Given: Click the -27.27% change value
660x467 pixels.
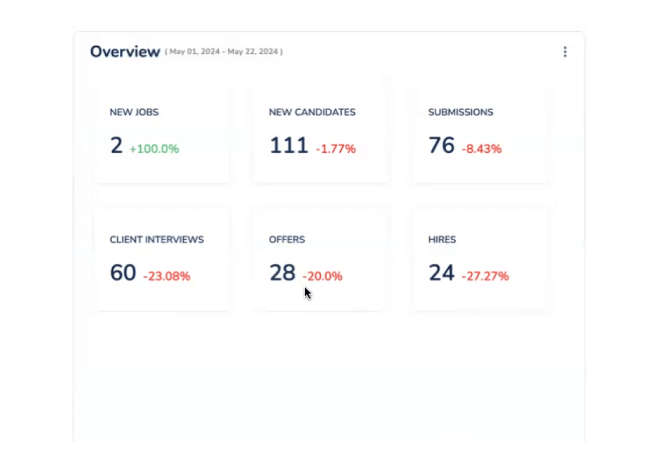Looking at the screenshot, I should 485,276.
